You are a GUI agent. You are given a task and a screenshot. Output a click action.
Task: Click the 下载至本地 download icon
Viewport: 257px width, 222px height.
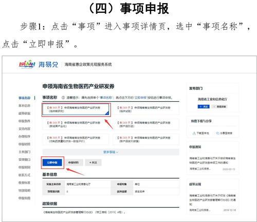pyautogui.click(x=194, y=133)
